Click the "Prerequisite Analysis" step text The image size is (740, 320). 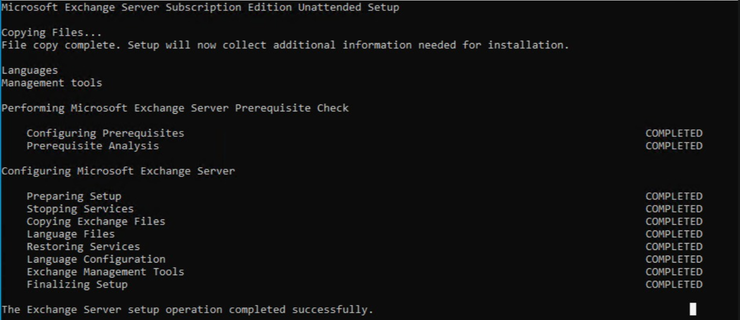[92, 146]
